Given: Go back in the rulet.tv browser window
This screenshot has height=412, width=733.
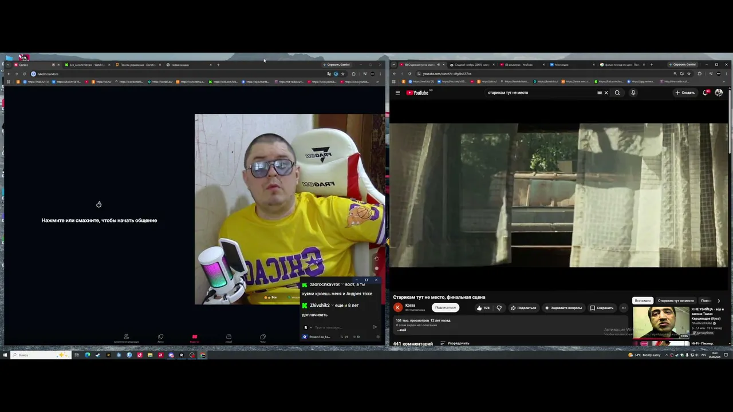Looking at the screenshot, I should (x=9, y=74).
